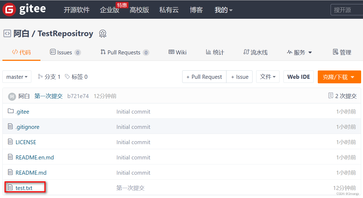Open the 文件 dropdown

(268, 77)
